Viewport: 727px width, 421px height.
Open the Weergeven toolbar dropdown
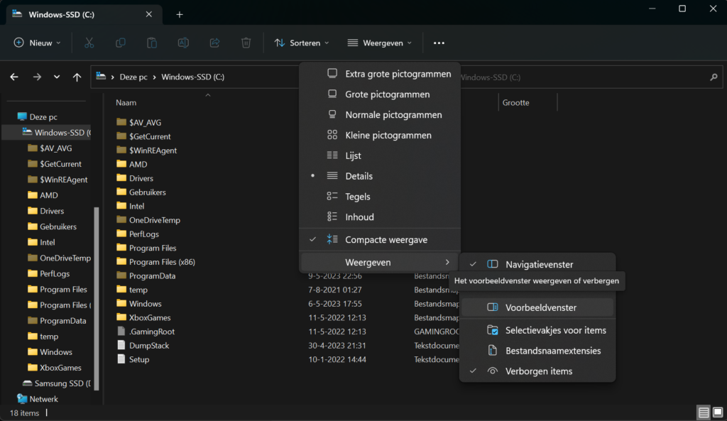click(379, 43)
